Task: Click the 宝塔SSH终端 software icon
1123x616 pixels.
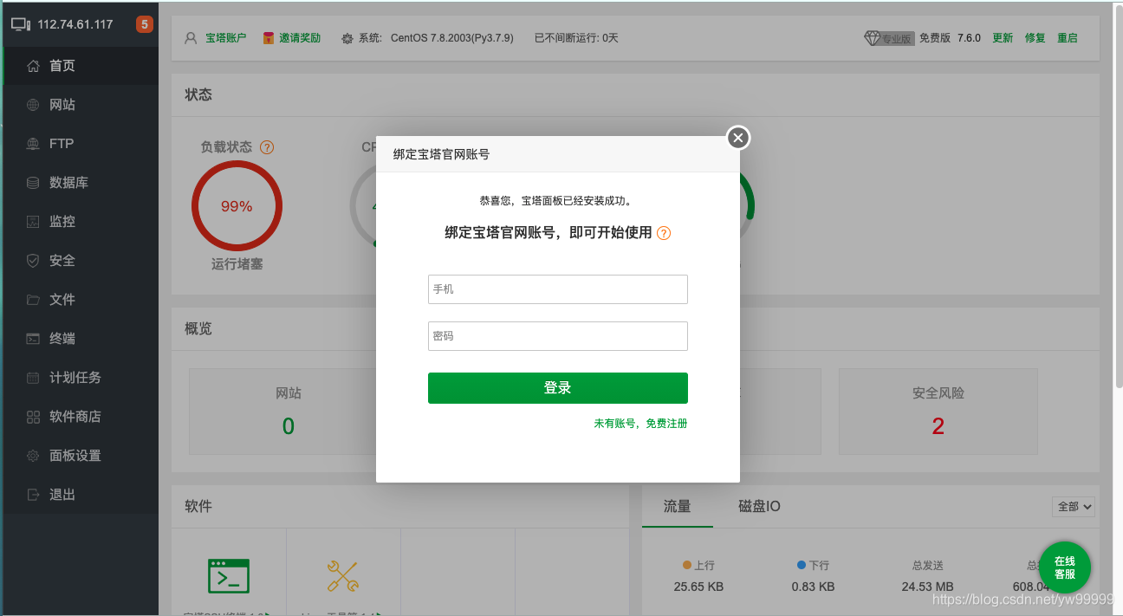Action: point(229,575)
